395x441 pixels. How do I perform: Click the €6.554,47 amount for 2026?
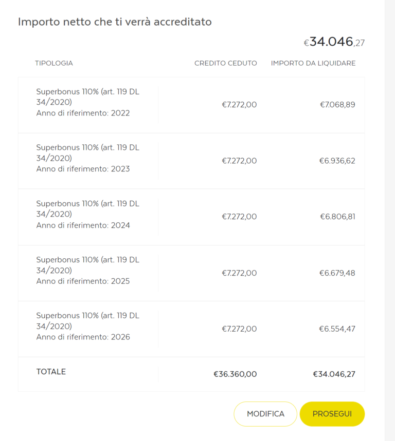[x=337, y=329]
